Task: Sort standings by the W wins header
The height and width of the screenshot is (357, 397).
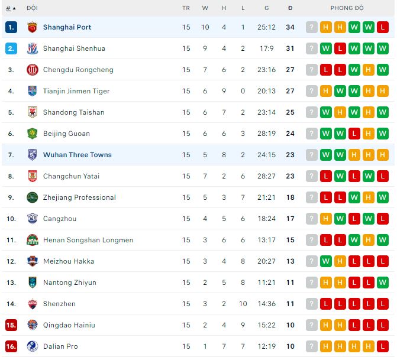Action: (x=205, y=8)
